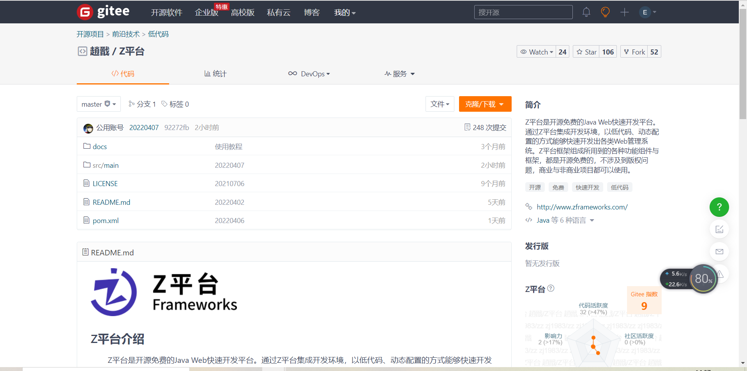Open the 克隆/下载 dropdown button
The width and height of the screenshot is (747, 371).
pos(485,104)
